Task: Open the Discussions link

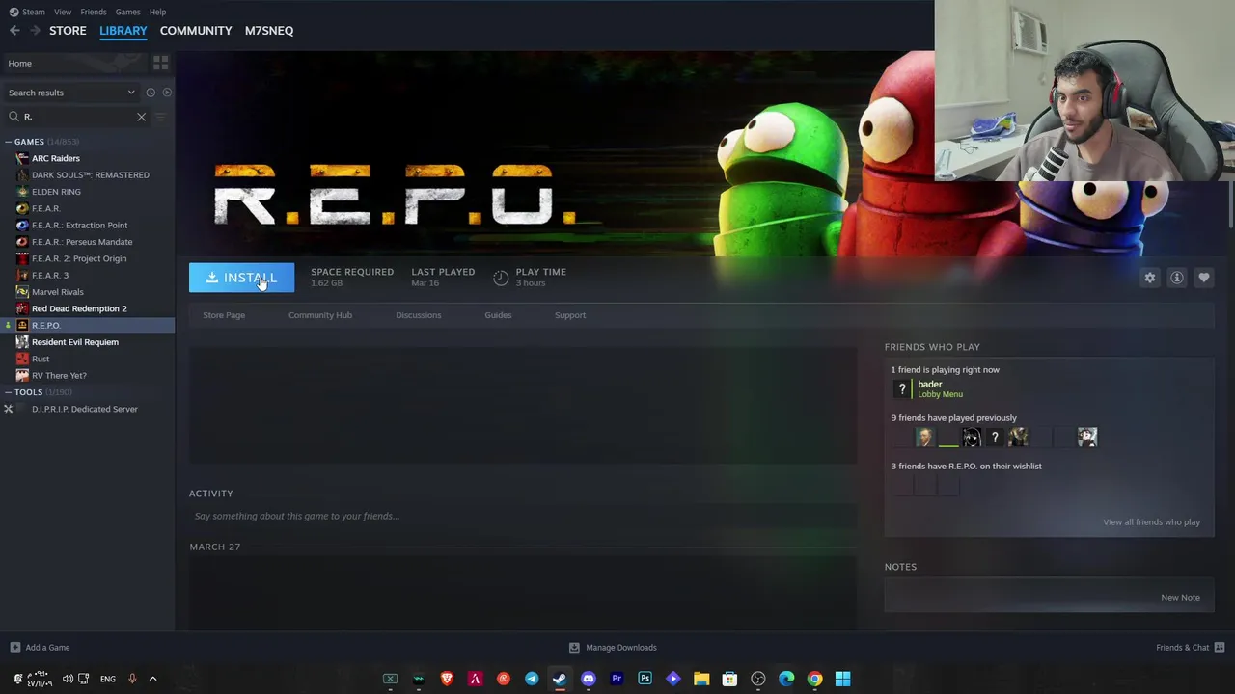Action: (x=419, y=315)
